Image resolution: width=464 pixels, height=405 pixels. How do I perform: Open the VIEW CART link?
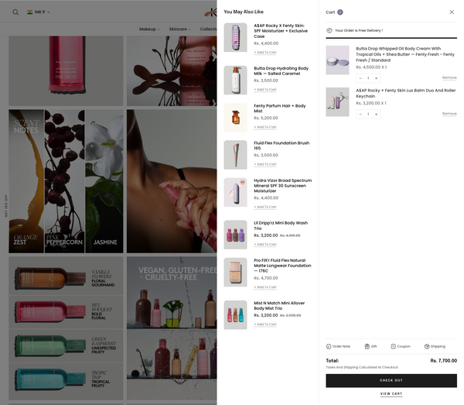coord(391,393)
